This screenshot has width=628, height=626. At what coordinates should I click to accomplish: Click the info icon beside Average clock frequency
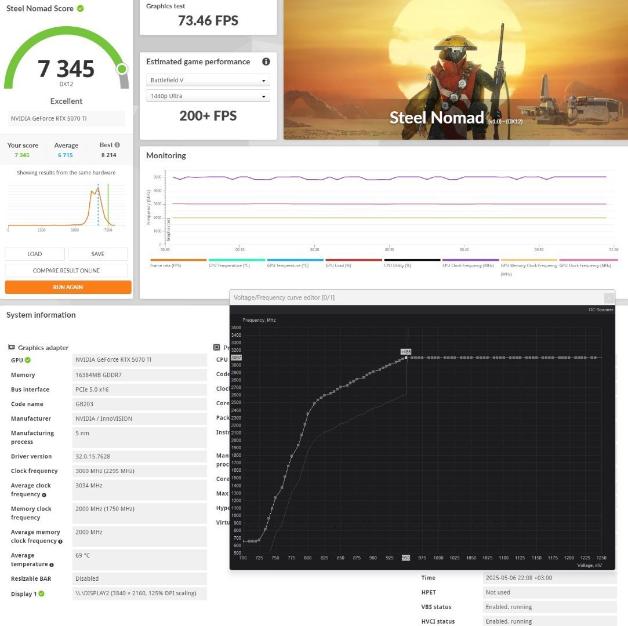pyautogui.click(x=44, y=495)
